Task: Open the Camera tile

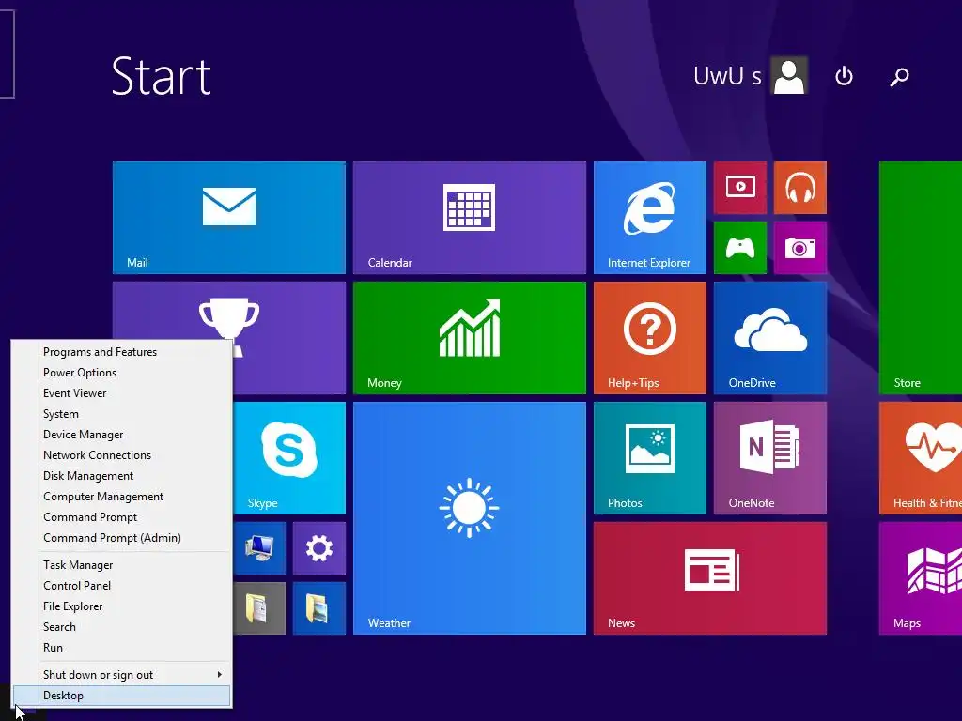Action: pos(800,248)
